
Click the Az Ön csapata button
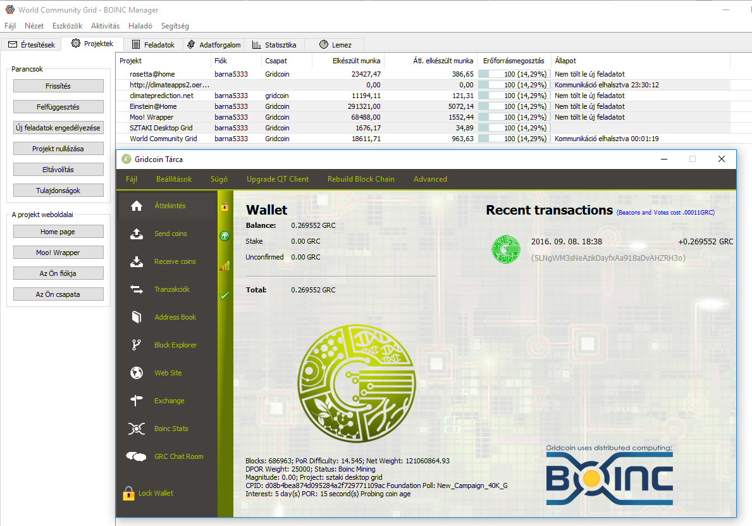(59, 294)
